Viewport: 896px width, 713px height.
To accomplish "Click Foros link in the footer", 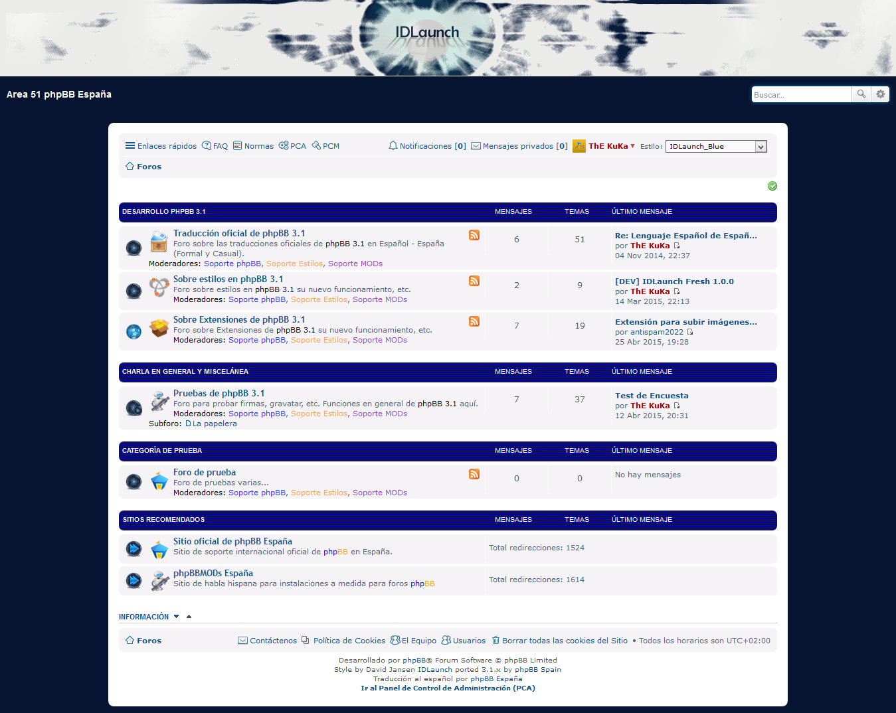I will click(x=143, y=641).
